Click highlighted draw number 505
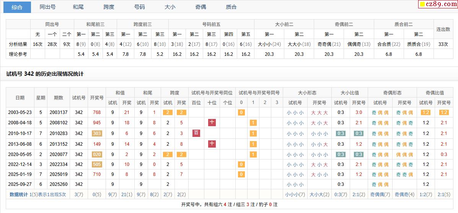The image size is (458, 213). coord(97,164)
